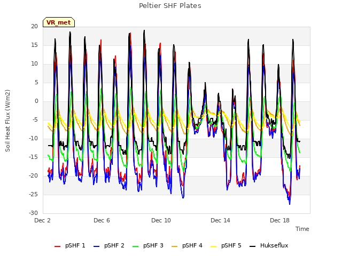Click the -25 y-axis tick label
The height and width of the screenshot is (256, 342).
pyautogui.click(x=34, y=195)
